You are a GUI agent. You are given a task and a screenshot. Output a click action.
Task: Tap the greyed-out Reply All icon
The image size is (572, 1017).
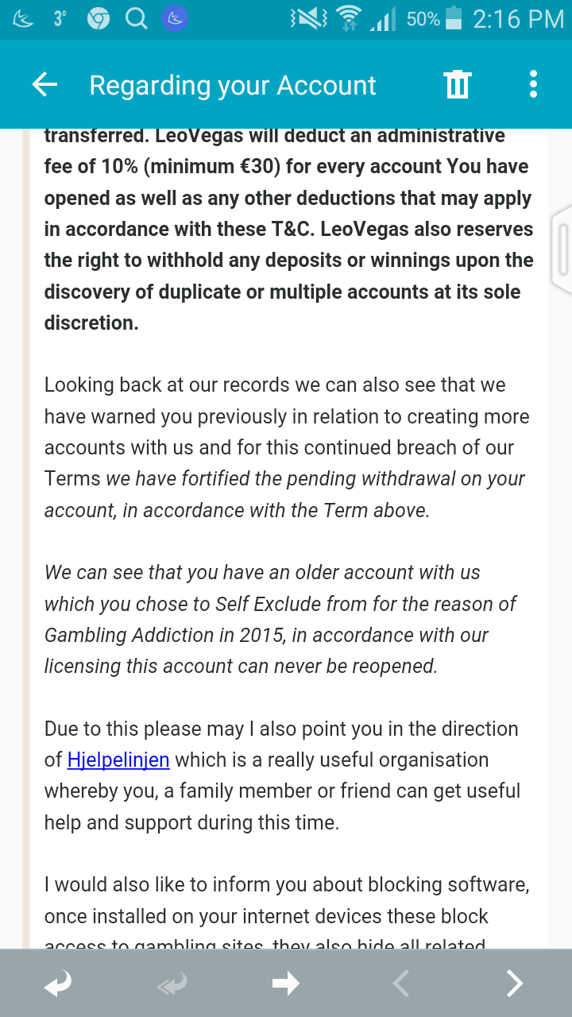click(x=172, y=984)
